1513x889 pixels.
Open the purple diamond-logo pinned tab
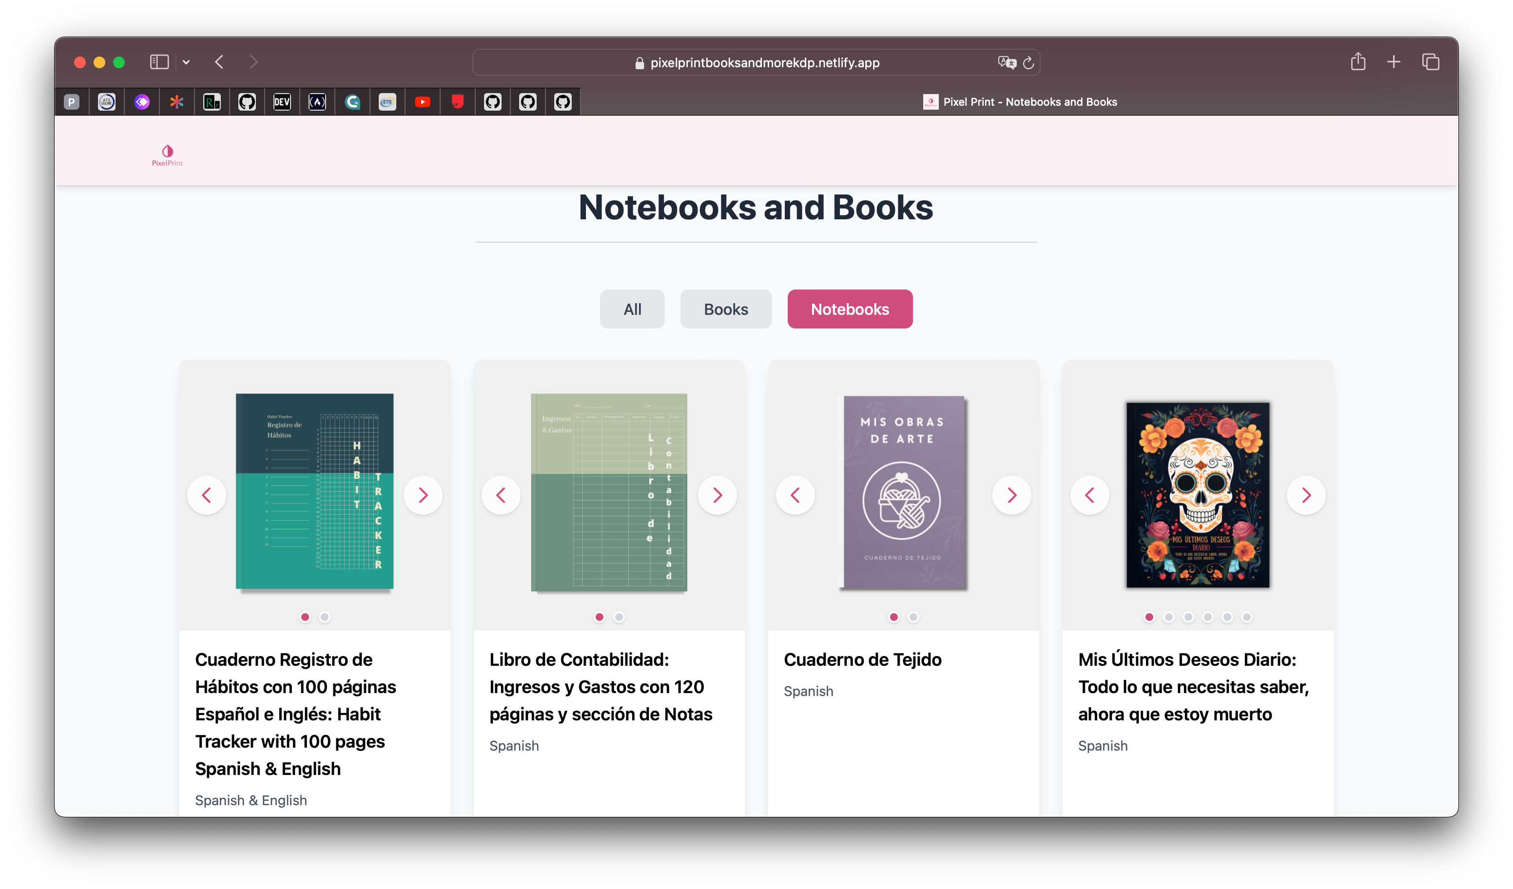(142, 102)
